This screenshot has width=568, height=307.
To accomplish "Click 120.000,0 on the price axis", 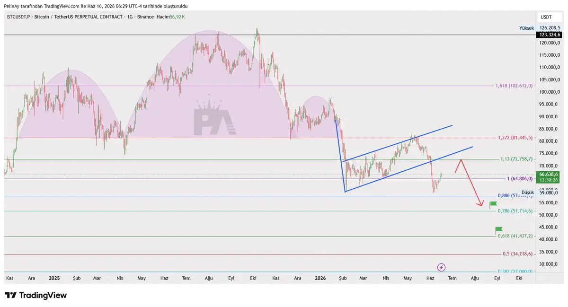I will click(x=550, y=43).
